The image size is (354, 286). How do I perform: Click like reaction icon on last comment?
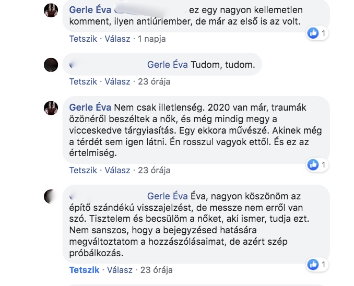[x=313, y=264]
